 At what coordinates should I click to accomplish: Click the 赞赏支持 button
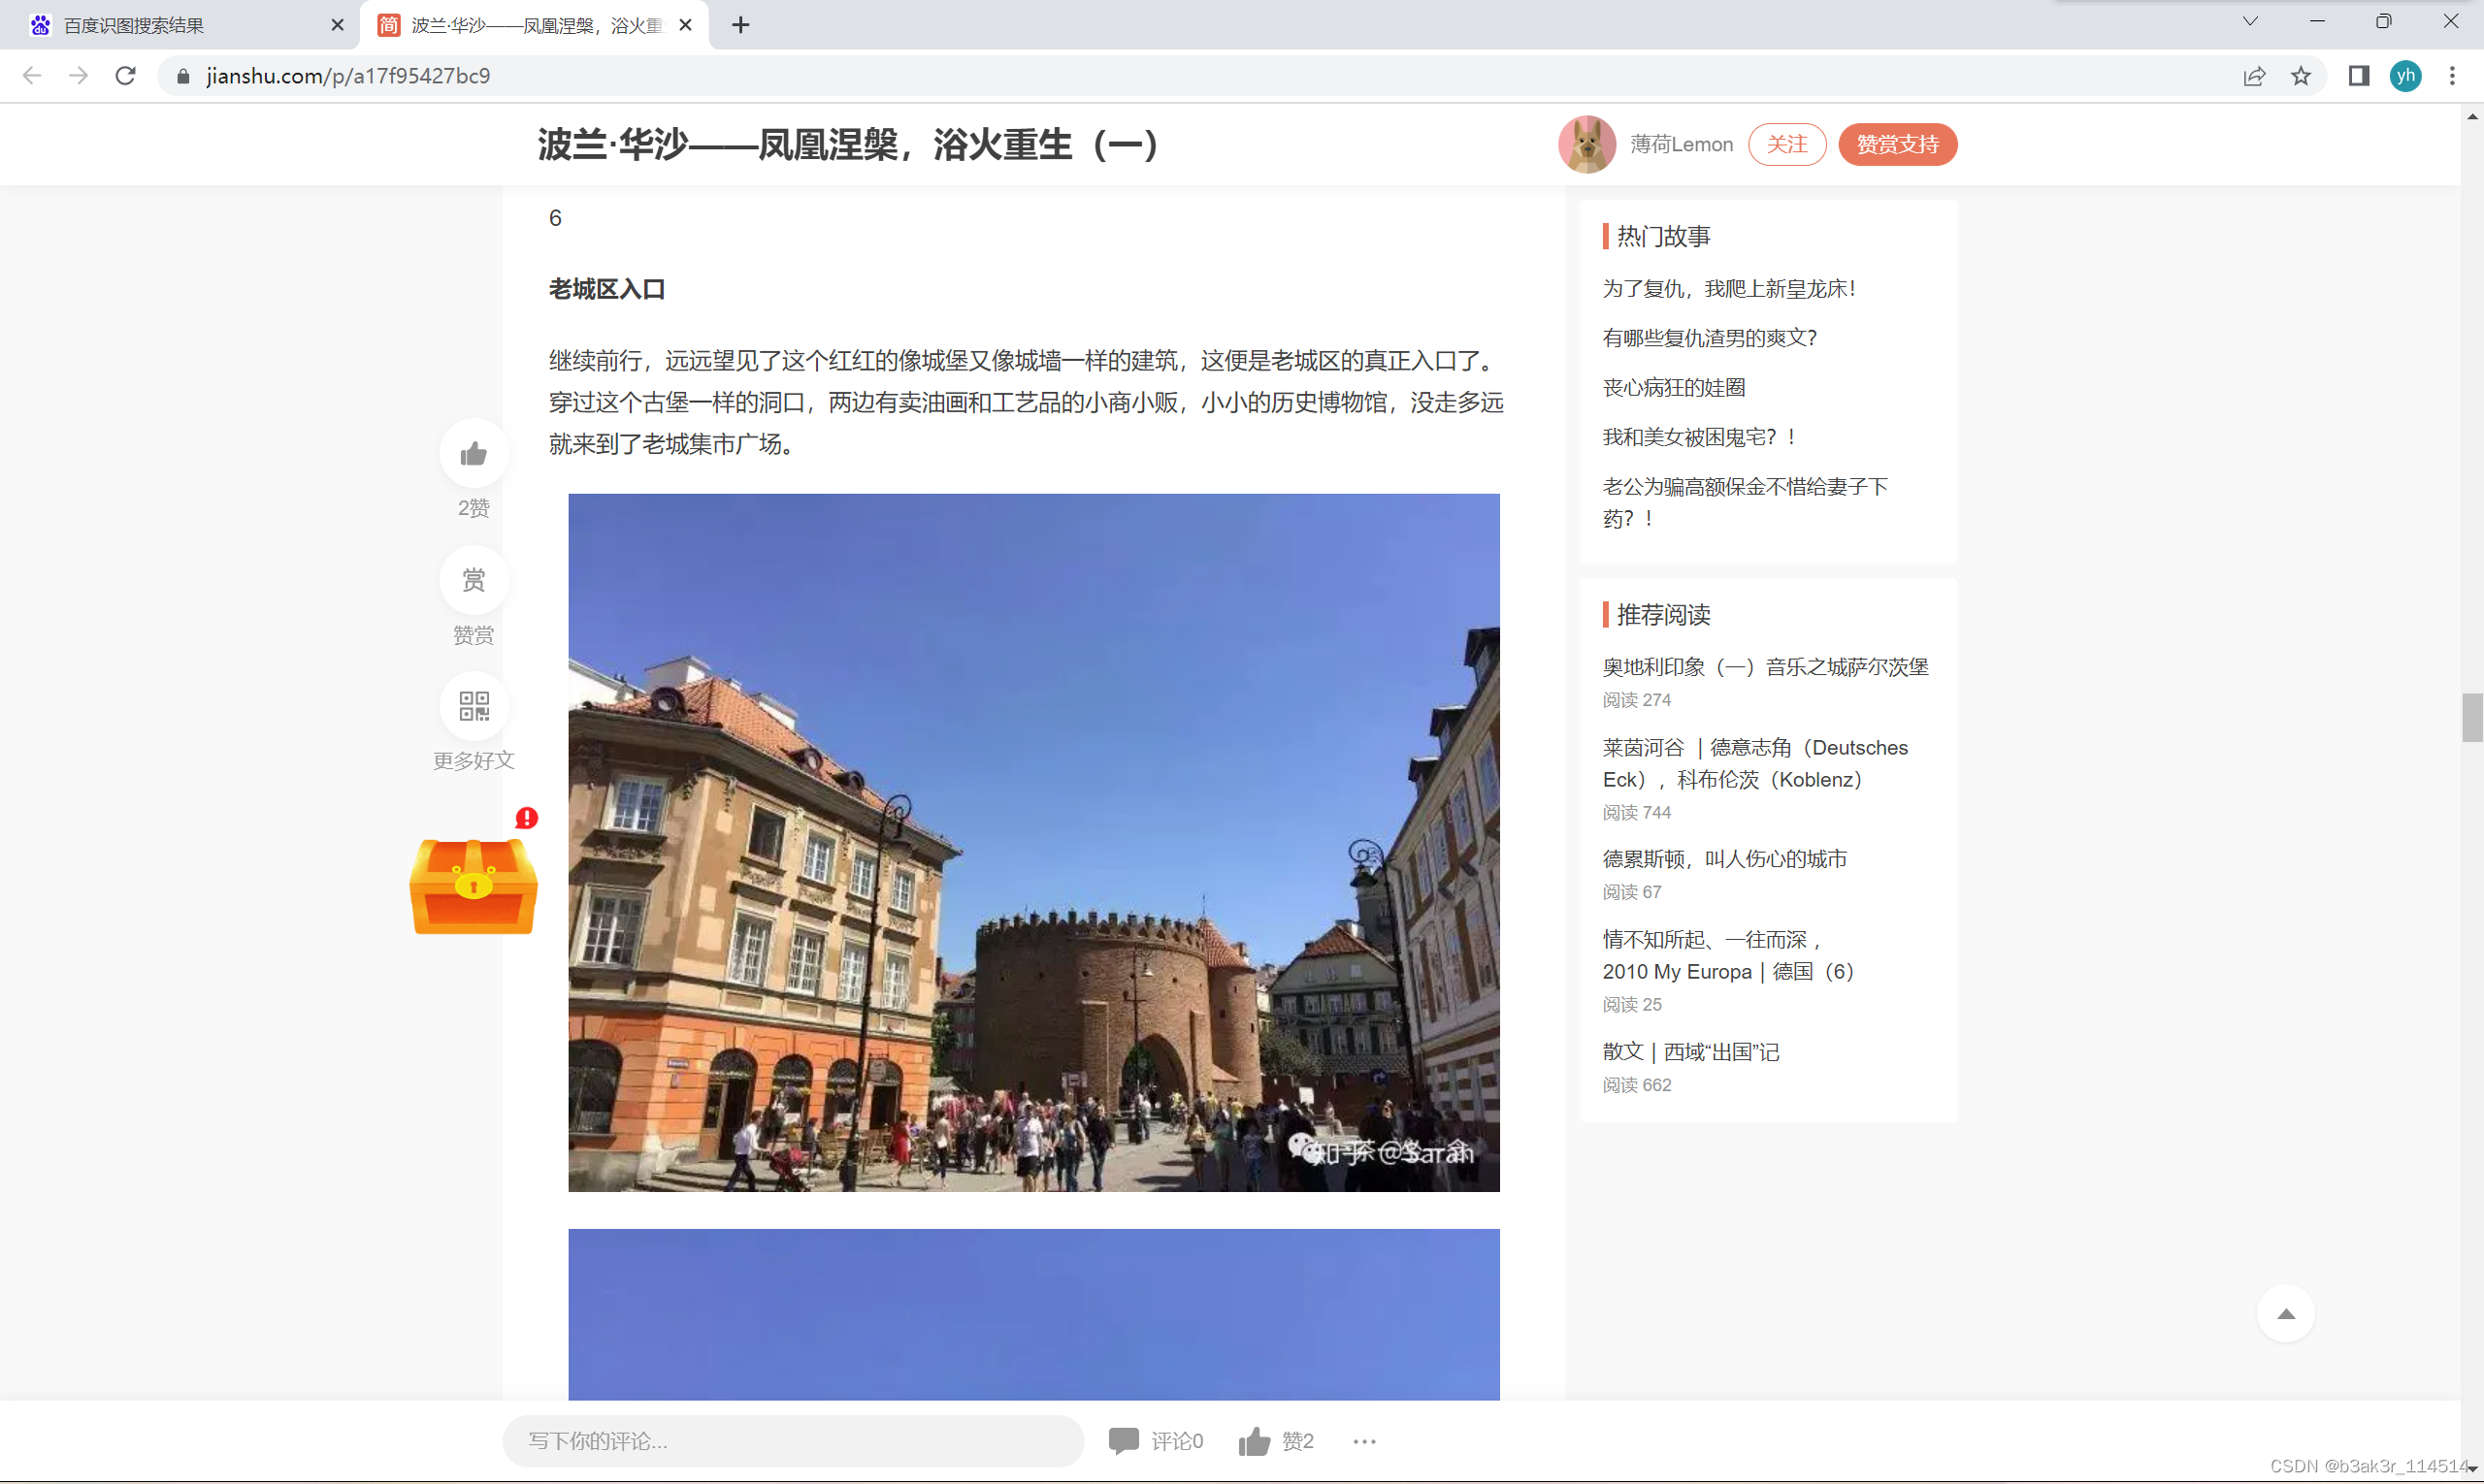pos(1897,144)
